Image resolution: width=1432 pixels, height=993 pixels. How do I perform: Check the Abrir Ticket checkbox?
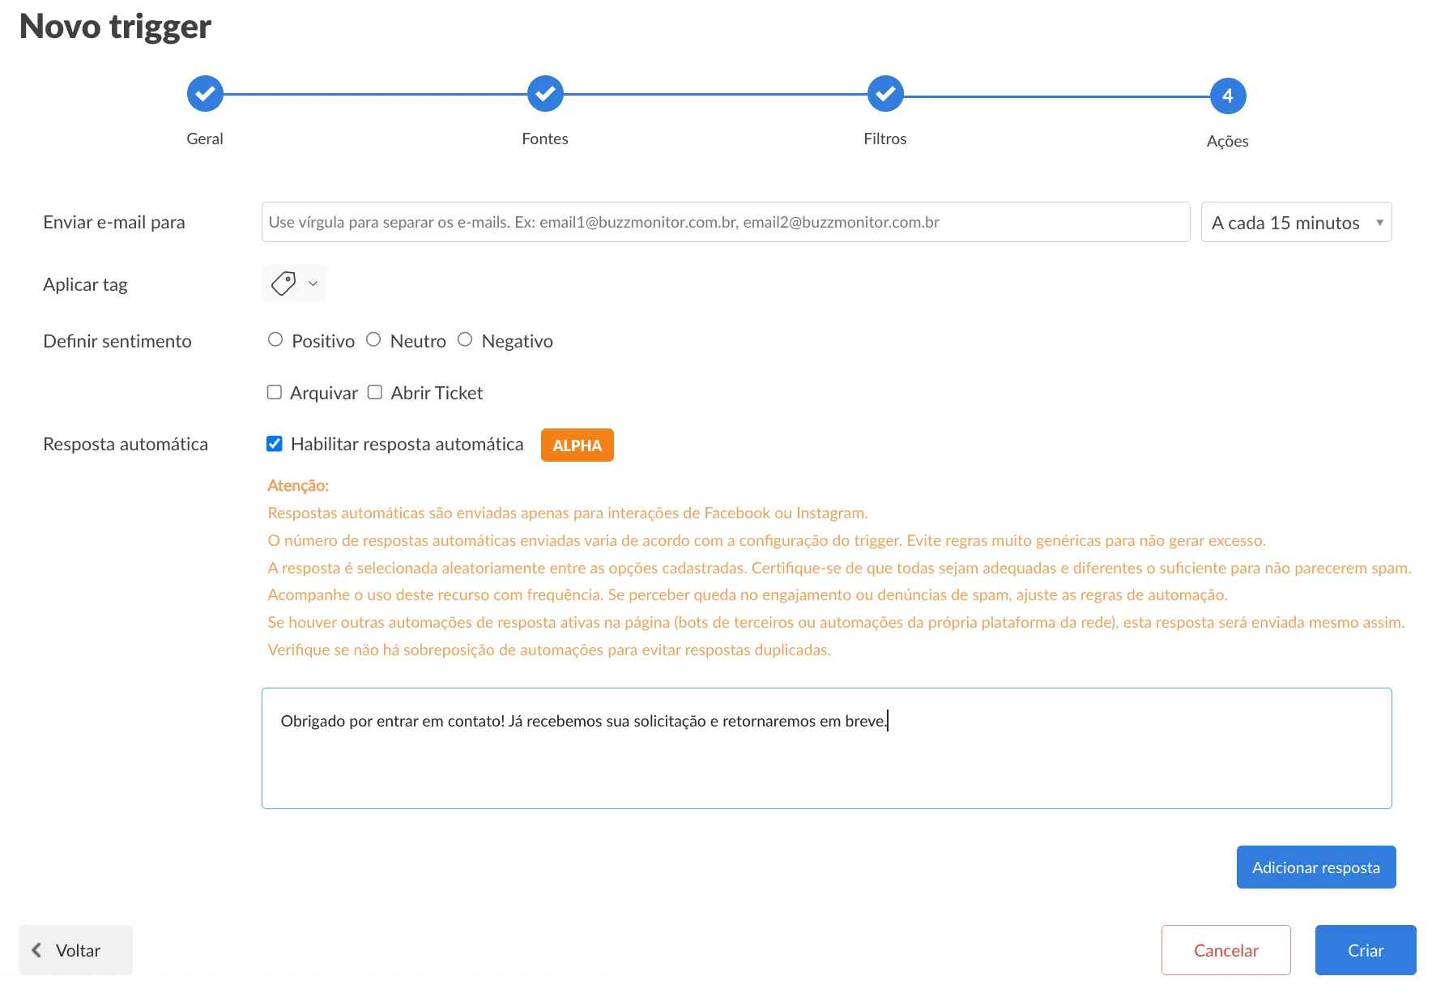click(375, 393)
